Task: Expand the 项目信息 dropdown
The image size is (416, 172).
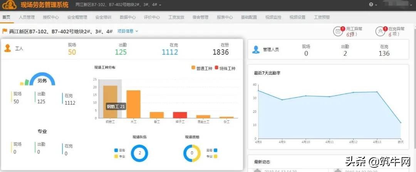Action: (127, 31)
